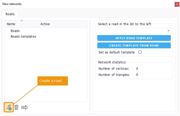Click the trash can delete icon
This screenshot has height=116, width=180.
(x=17, y=107)
